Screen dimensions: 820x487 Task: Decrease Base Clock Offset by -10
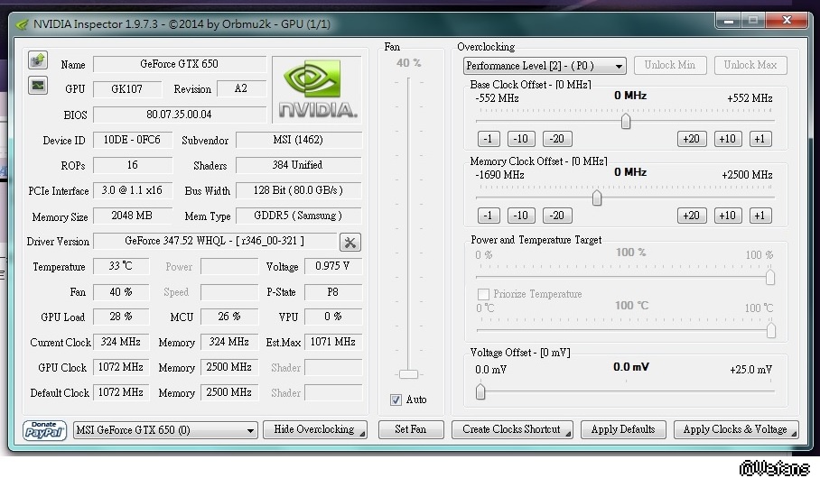click(520, 139)
